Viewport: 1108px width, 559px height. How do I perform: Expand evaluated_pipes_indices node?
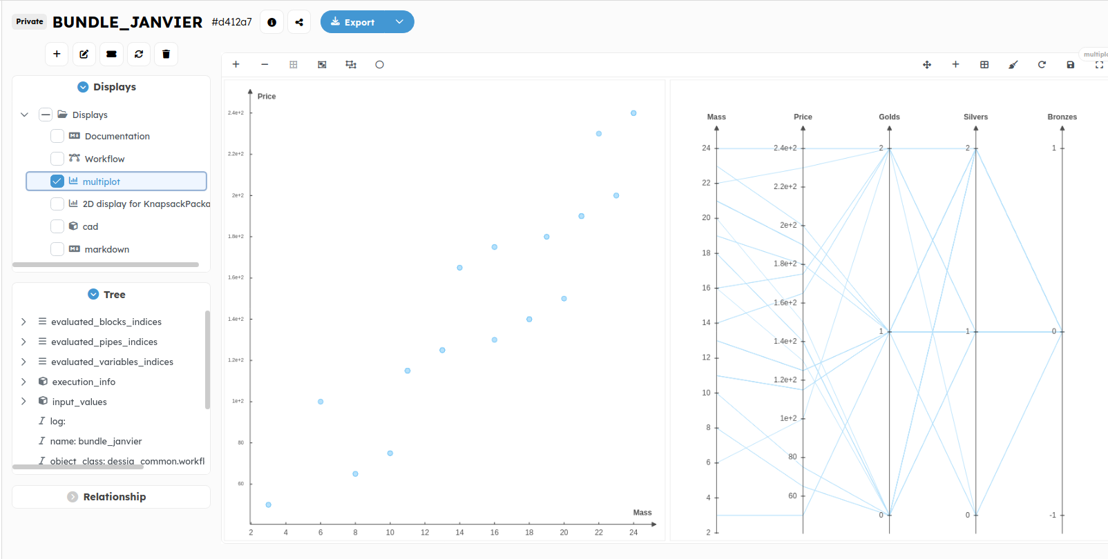point(23,342)
